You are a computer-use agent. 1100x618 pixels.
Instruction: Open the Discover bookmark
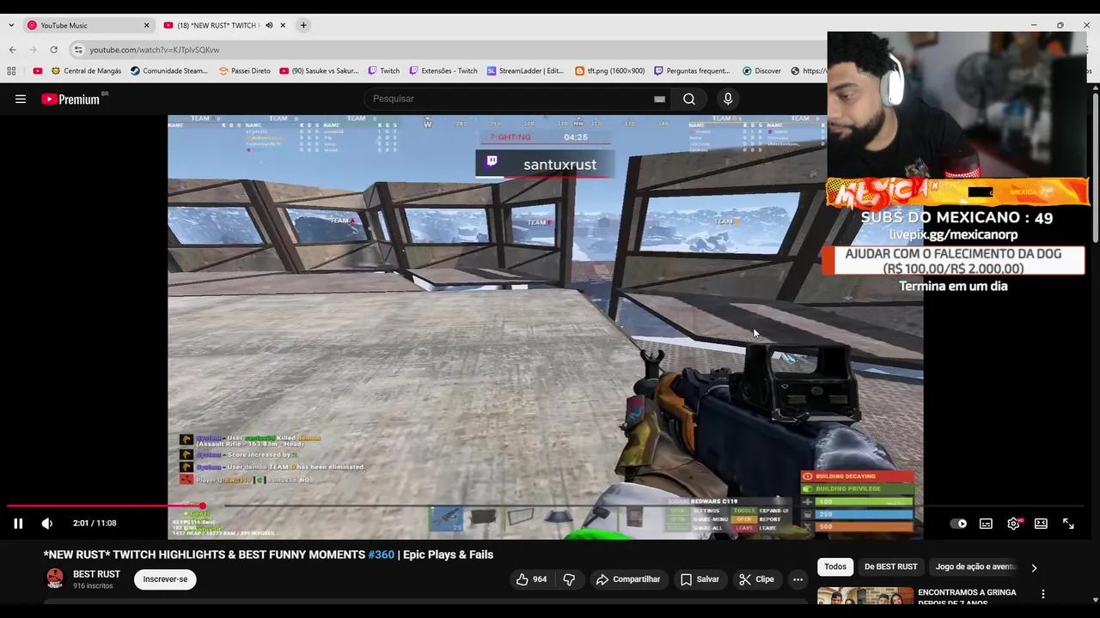[x=761, y=71]
